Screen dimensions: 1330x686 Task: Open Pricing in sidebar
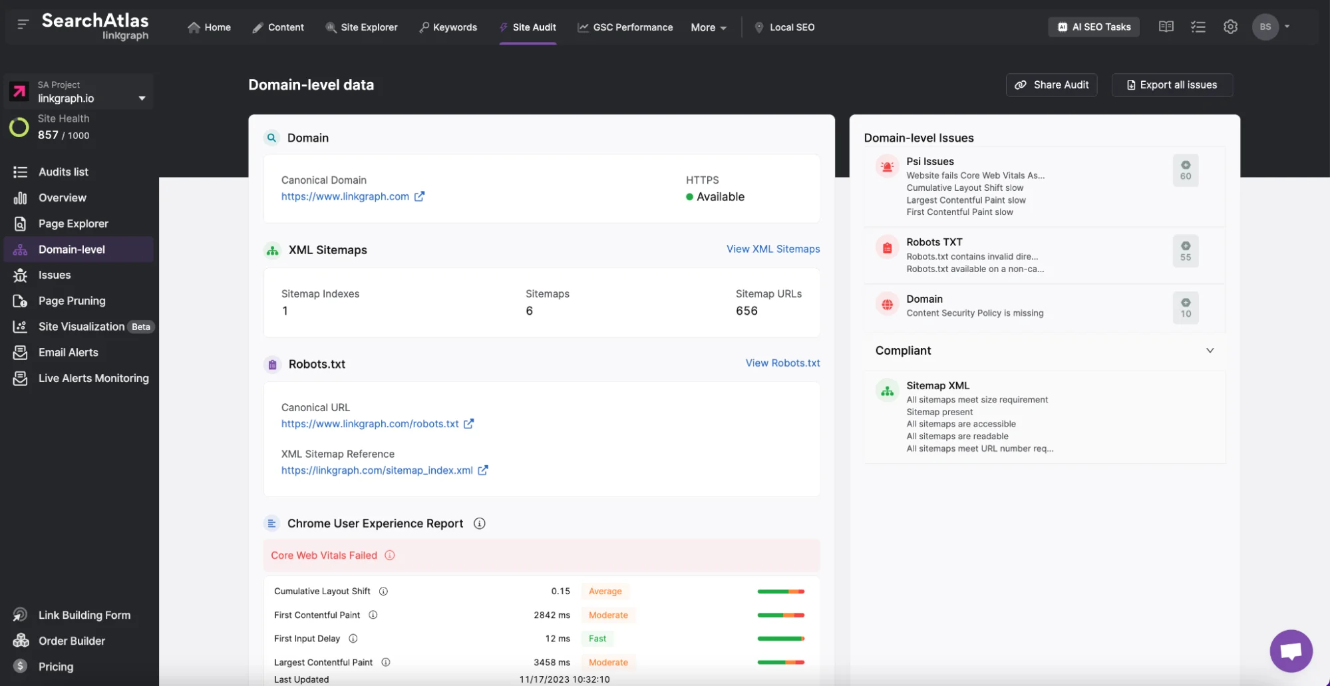click(x=79, y=667)
